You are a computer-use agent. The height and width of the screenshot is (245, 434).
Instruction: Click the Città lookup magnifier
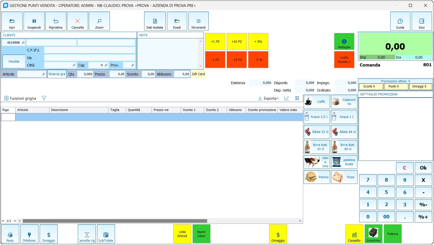click(74, 65)
